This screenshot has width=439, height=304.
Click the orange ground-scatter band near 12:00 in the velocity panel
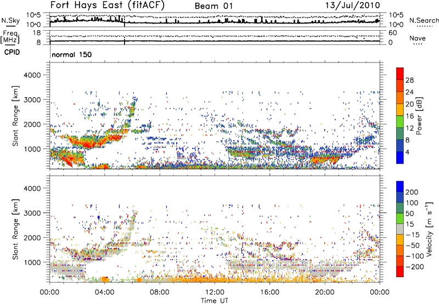pos(215,279)
